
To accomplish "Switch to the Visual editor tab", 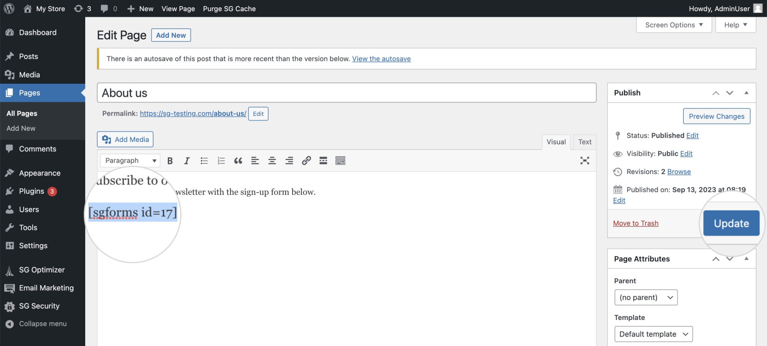I will [x=556, y=142].
